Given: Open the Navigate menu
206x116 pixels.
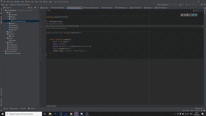Looking at the screenshot, I should 17,2.
